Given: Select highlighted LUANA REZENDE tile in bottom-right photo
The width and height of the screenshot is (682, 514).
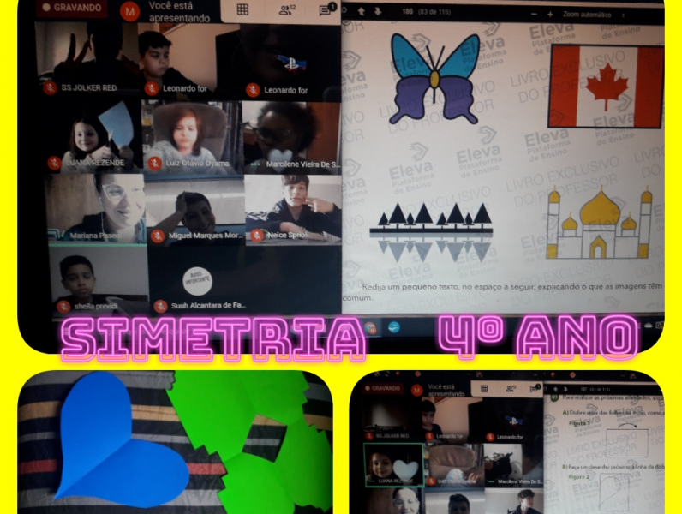Looking at the screenshot, I should click(393, 465).
